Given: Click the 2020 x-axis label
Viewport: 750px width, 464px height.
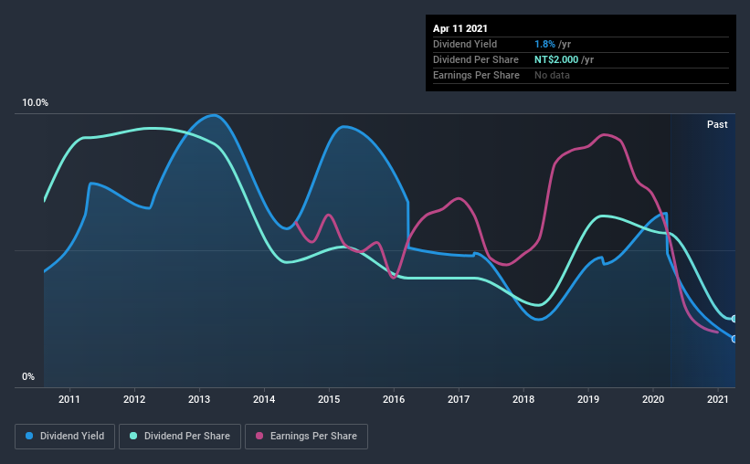Looking at the screenshot, I should point(653,399).
